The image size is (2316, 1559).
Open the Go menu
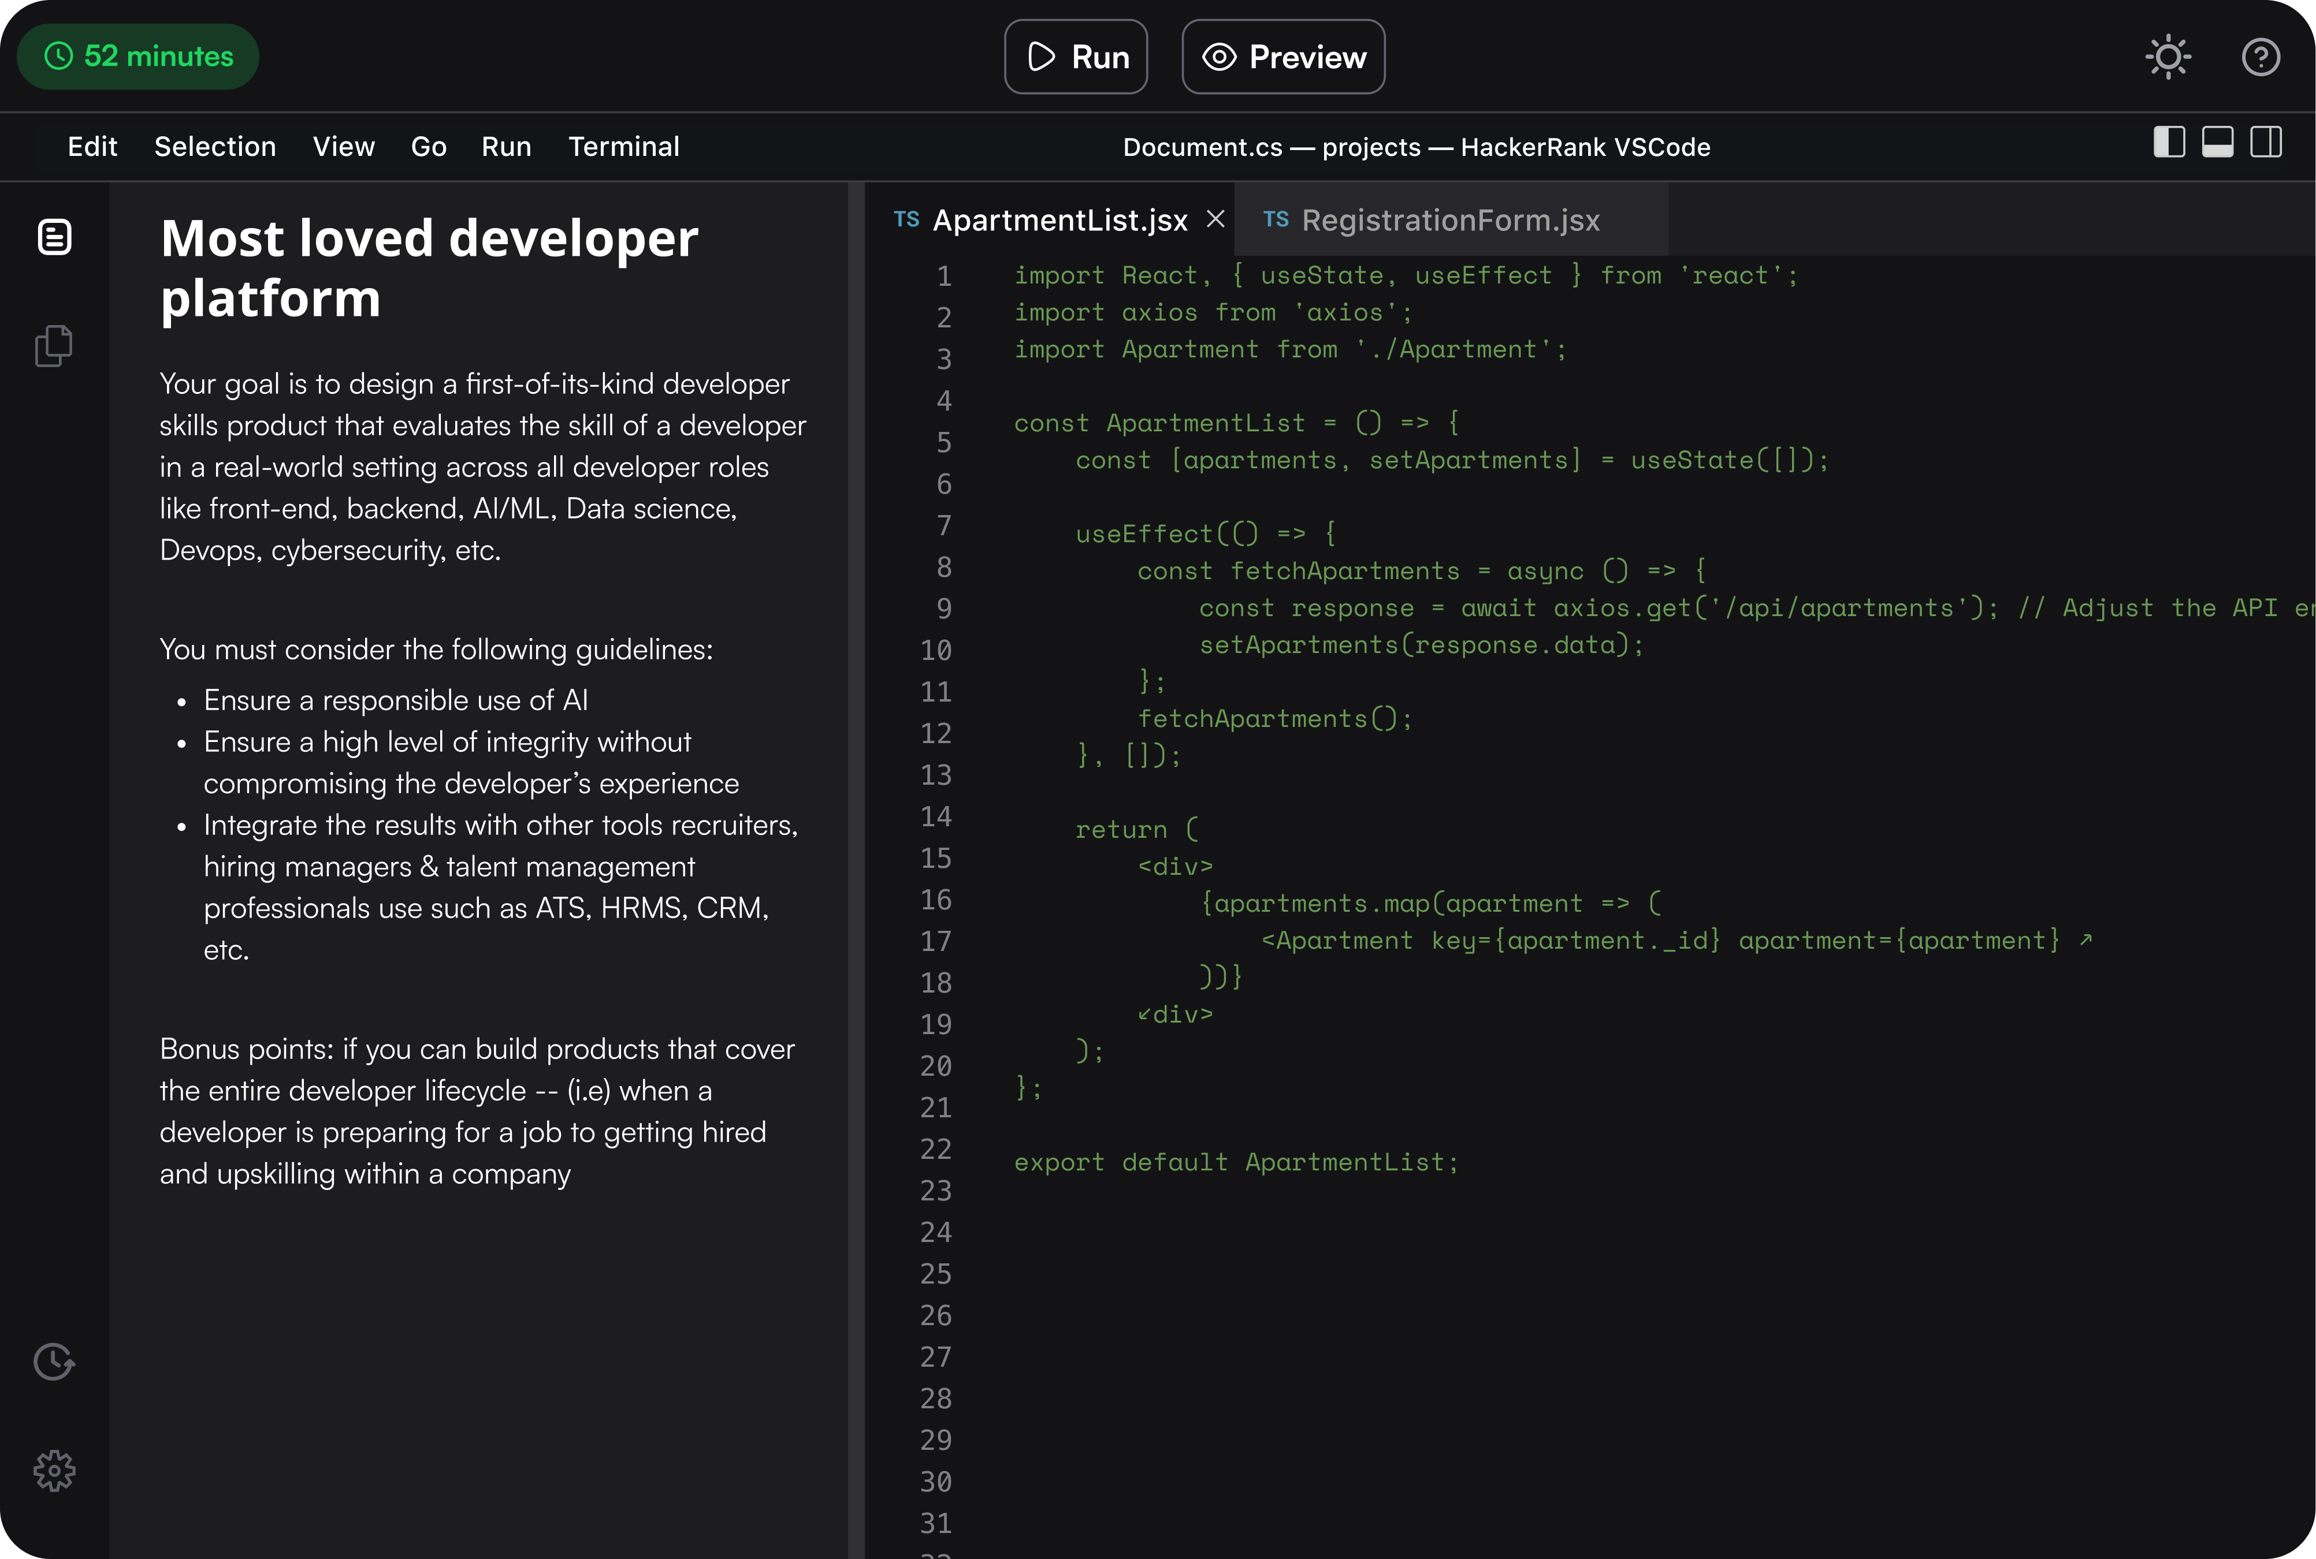tap(429, 146)
